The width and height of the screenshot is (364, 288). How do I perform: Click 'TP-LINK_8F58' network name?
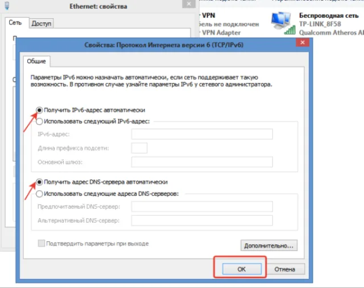tap(320, 24)
